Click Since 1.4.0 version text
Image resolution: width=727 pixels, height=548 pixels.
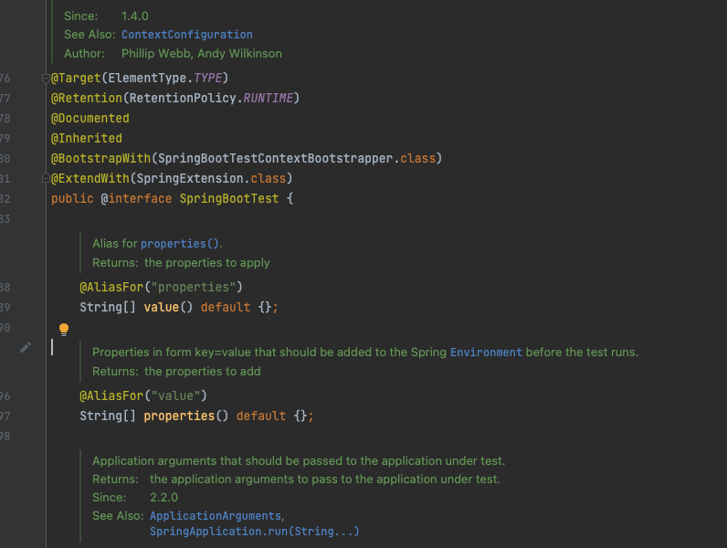135,16
